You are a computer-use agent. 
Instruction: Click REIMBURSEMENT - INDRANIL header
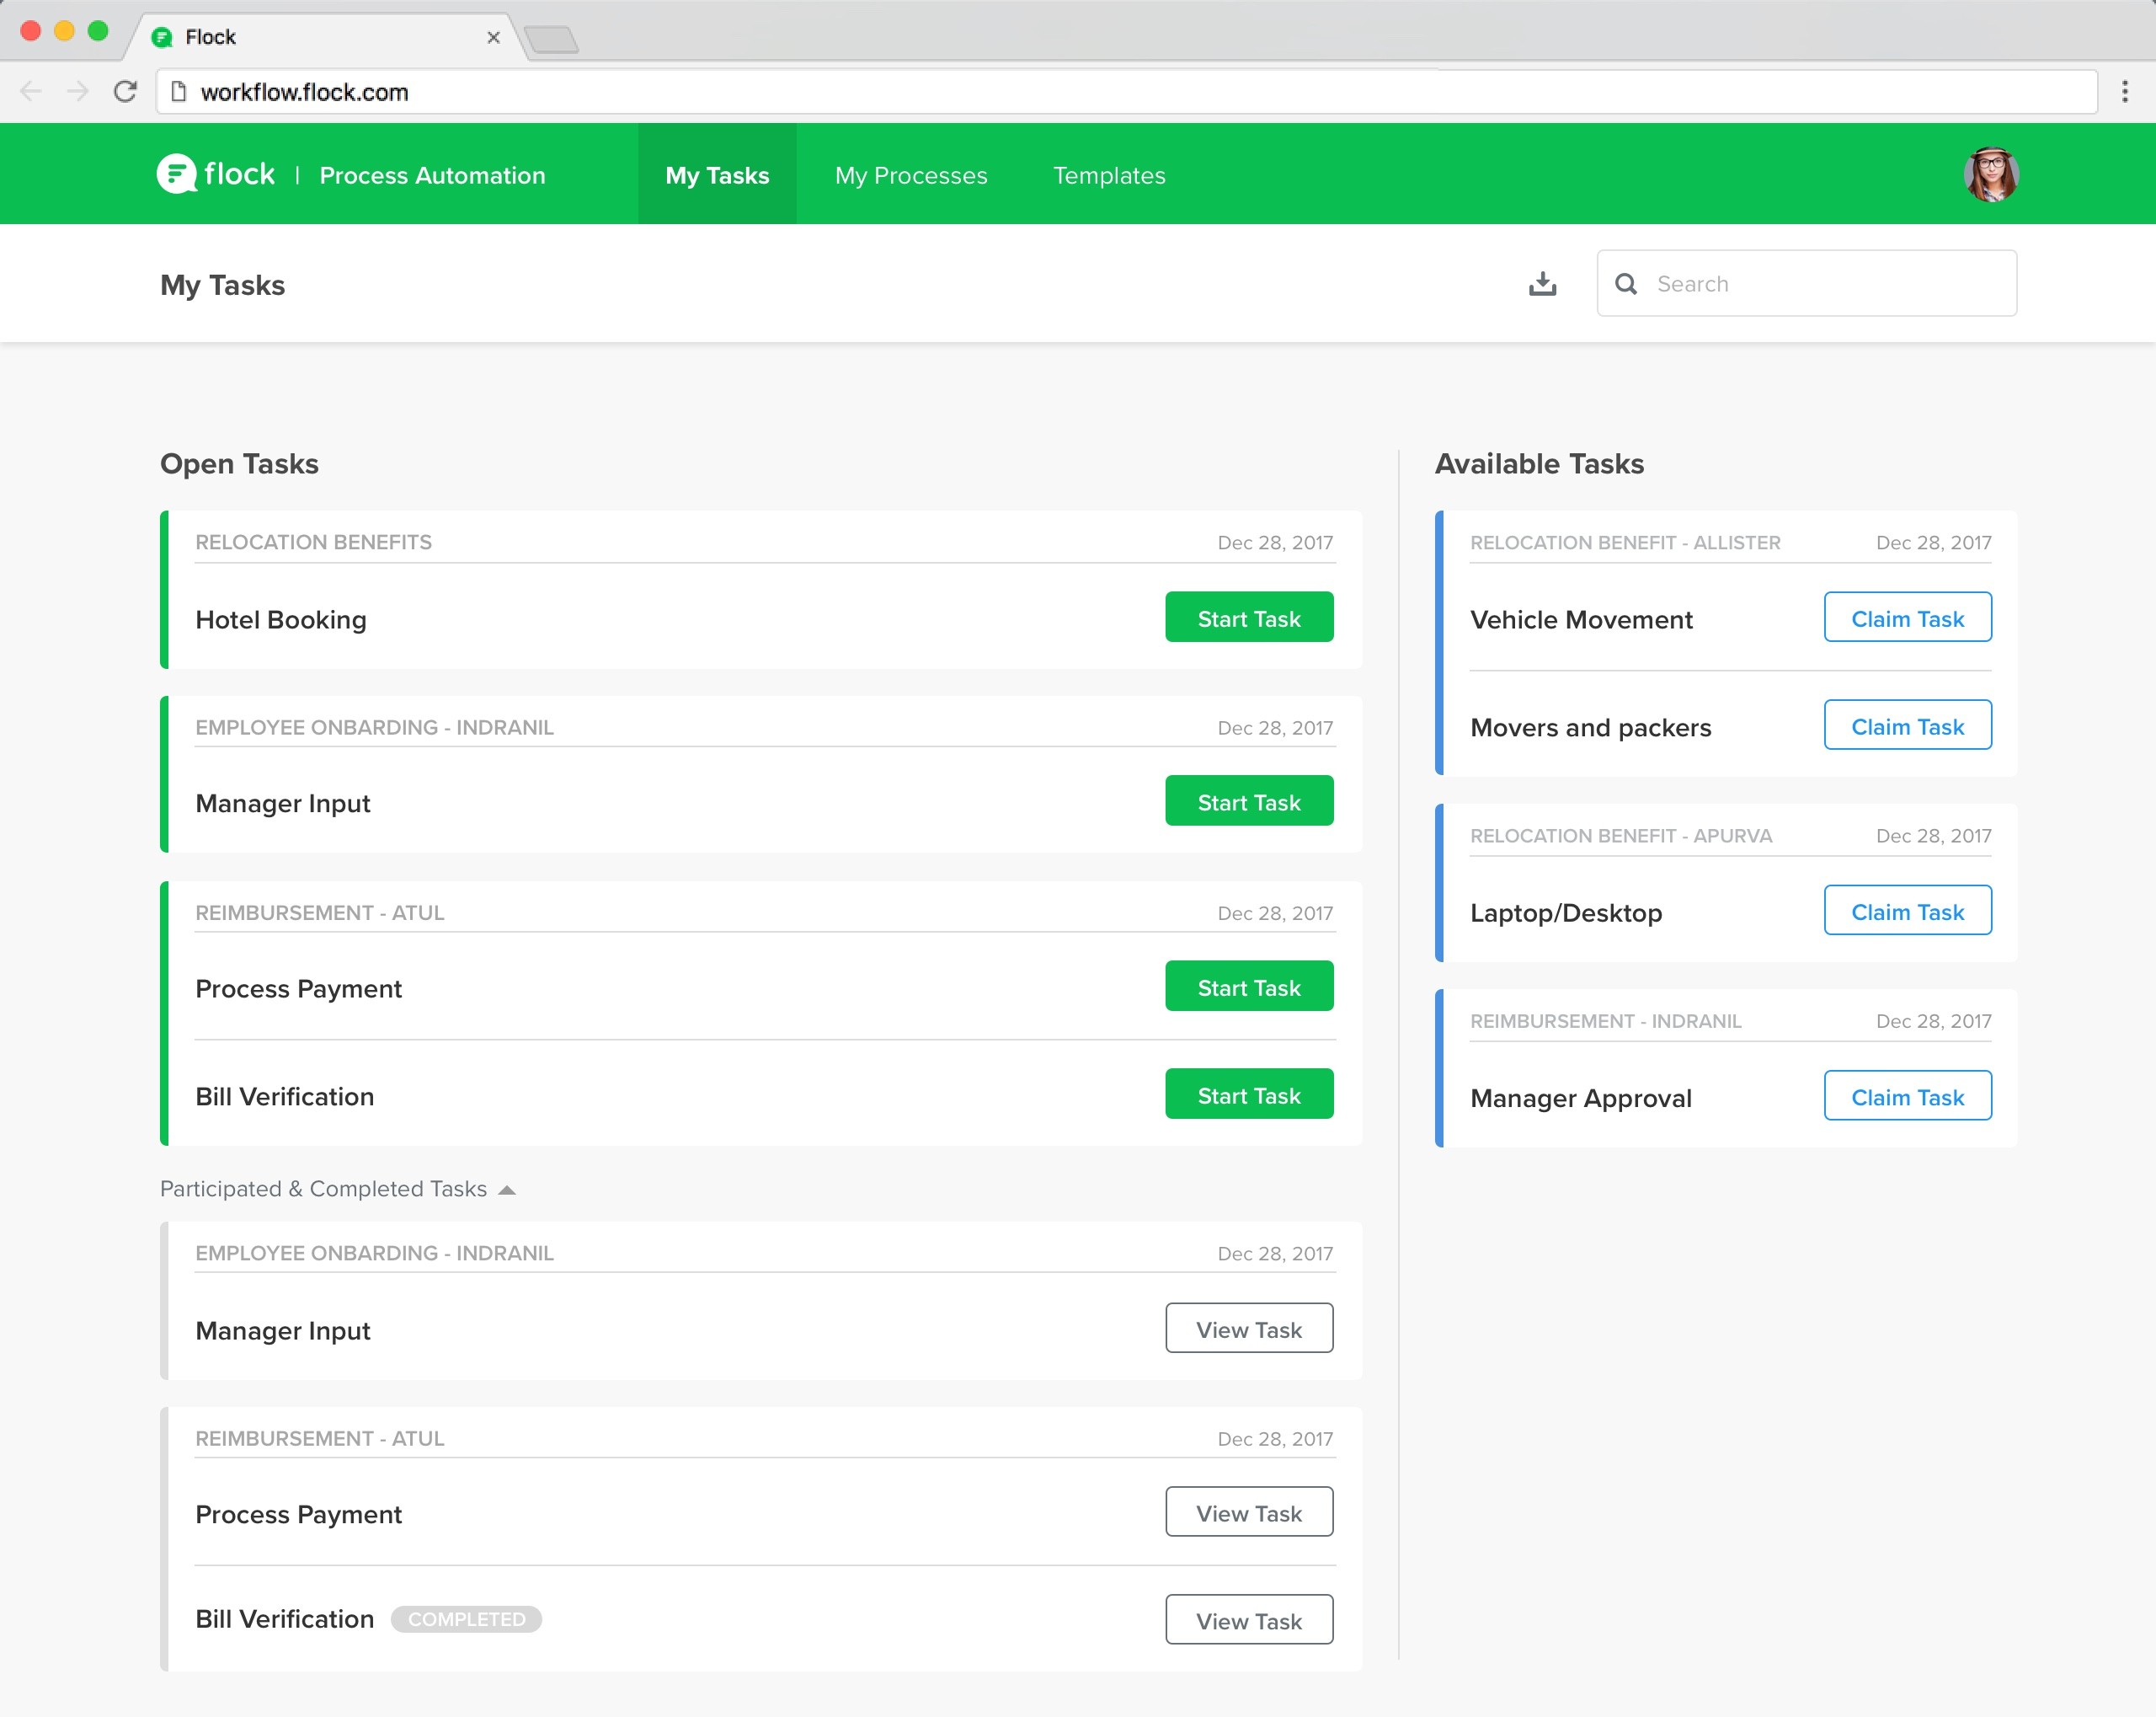(x=1606, y=1022)
